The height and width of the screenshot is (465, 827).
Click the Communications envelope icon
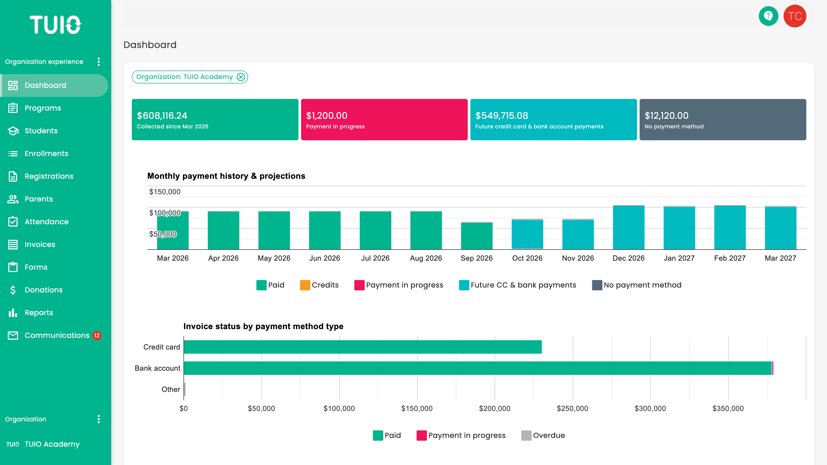[x=13, y=335]
